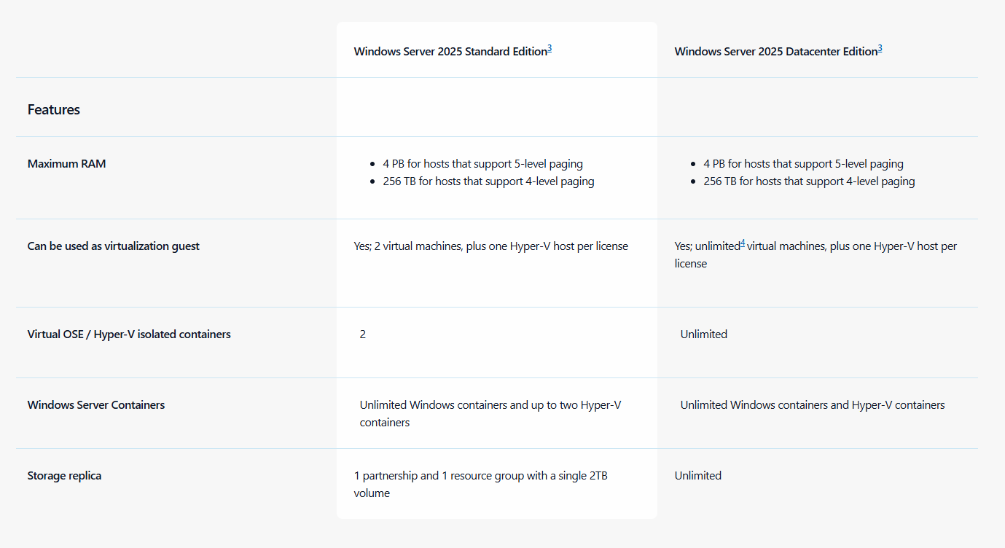This screenshot has height=548, width=1005.
Task: Click the Windows Server 2025 Standard Edition header
Action: 450,52
